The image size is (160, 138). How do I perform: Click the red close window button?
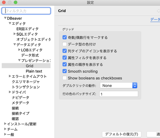tap(4, 2)
